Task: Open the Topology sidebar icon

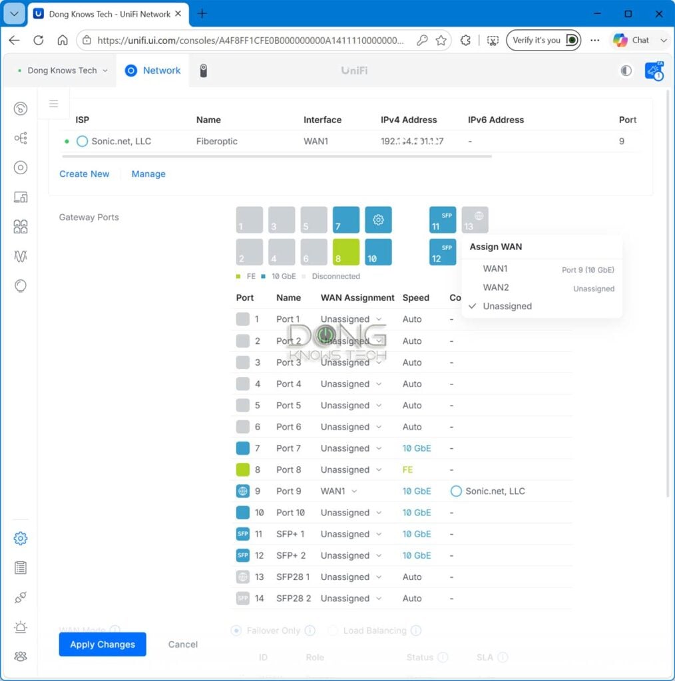Action: 21,138
